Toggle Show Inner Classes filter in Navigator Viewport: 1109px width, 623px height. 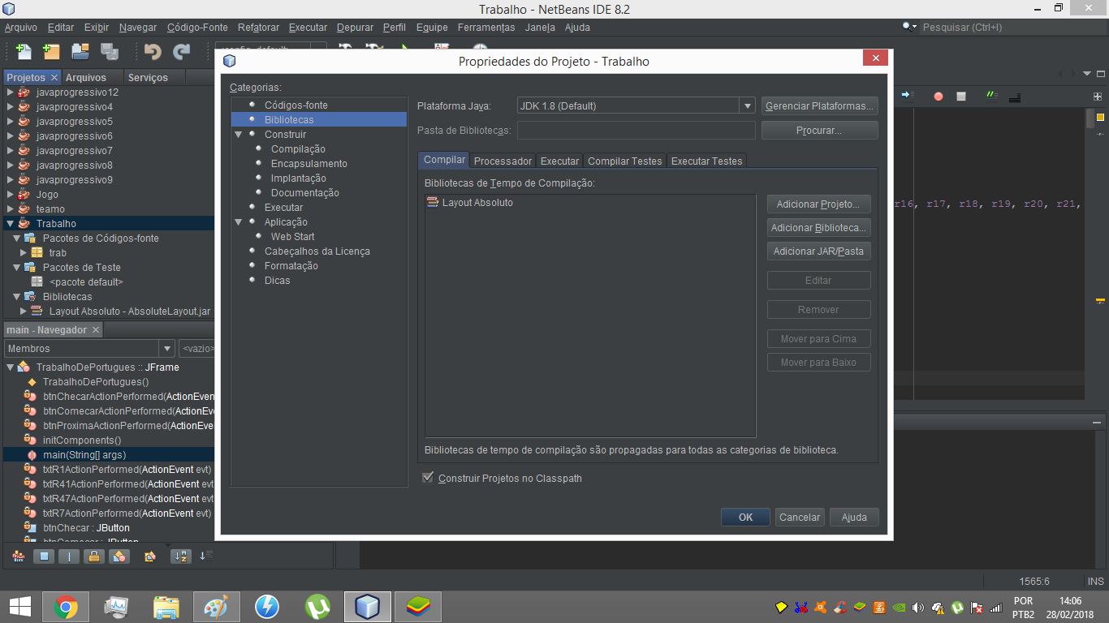[x=119, y=556]
